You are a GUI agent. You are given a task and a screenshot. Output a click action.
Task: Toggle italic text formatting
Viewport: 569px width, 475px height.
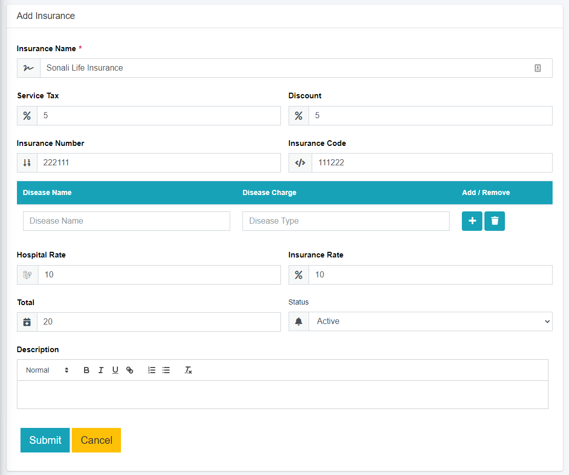click(x=101, y=370)
